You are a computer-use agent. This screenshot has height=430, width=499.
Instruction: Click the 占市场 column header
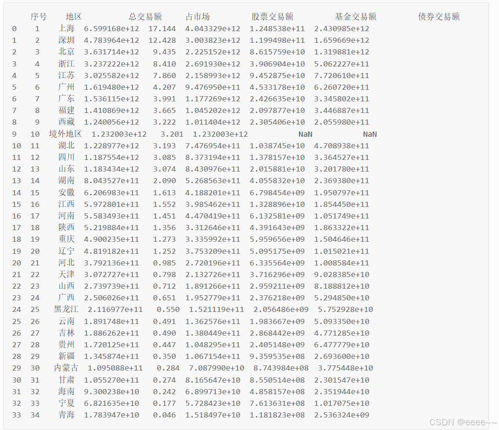197,17
